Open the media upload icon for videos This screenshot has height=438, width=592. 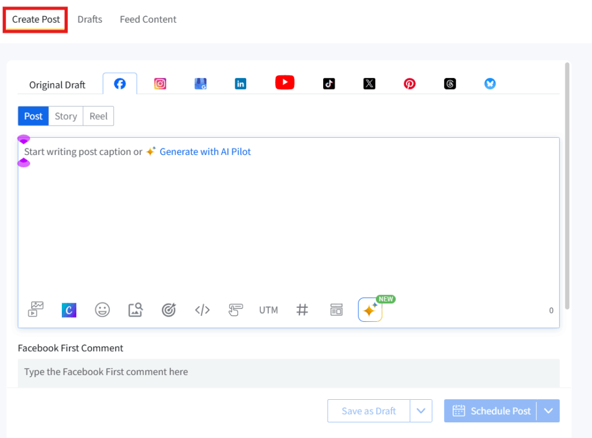click(35, 310)
